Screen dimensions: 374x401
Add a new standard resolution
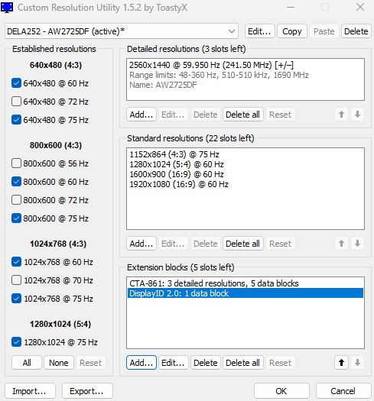coord(141,244)
